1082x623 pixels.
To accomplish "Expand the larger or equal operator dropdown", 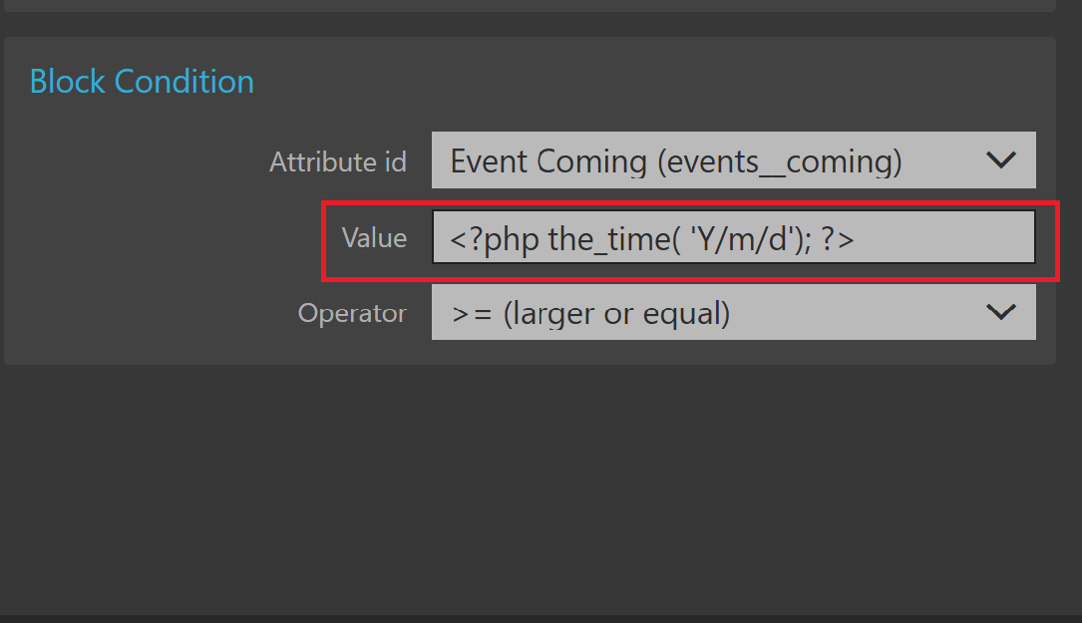I will [698, 313].
